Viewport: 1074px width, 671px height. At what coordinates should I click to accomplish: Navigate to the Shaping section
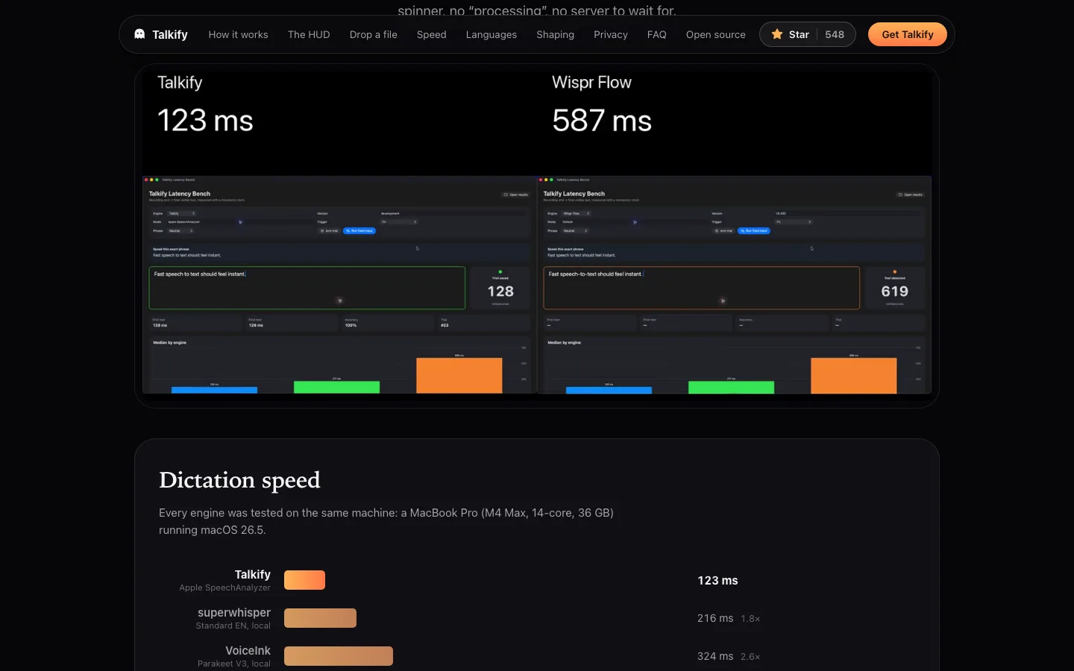[555, 34]
